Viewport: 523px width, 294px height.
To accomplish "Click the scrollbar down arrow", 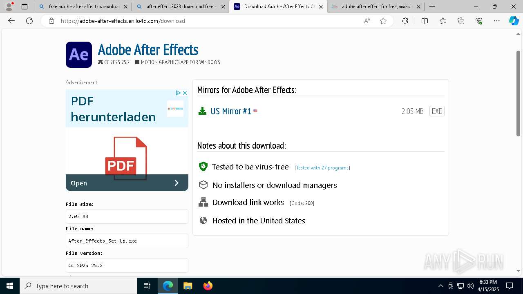I will click(518, 270).
